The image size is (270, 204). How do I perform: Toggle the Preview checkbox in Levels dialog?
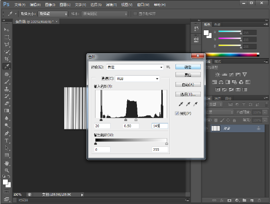pyautogui.click(x=177, y=113)
